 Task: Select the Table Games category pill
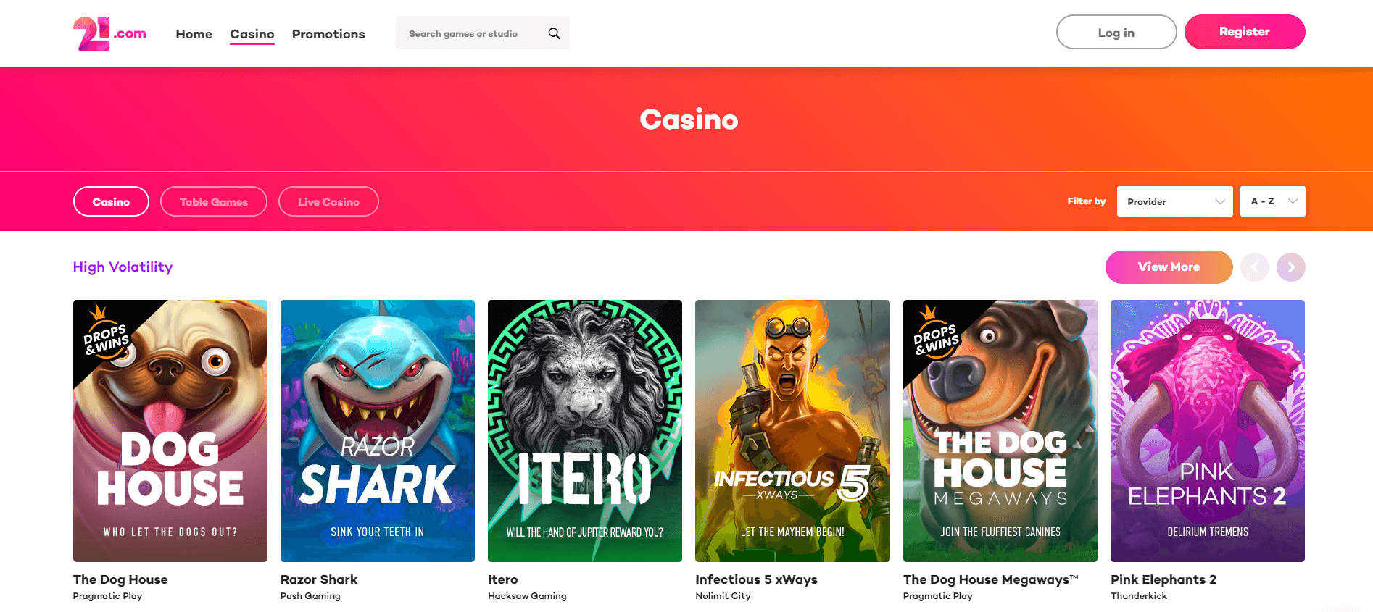pos(214,201)
